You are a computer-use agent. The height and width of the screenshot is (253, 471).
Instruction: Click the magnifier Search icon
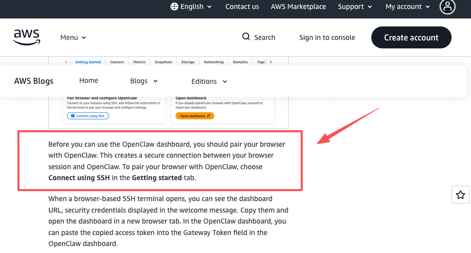click(x=246, y=37)
